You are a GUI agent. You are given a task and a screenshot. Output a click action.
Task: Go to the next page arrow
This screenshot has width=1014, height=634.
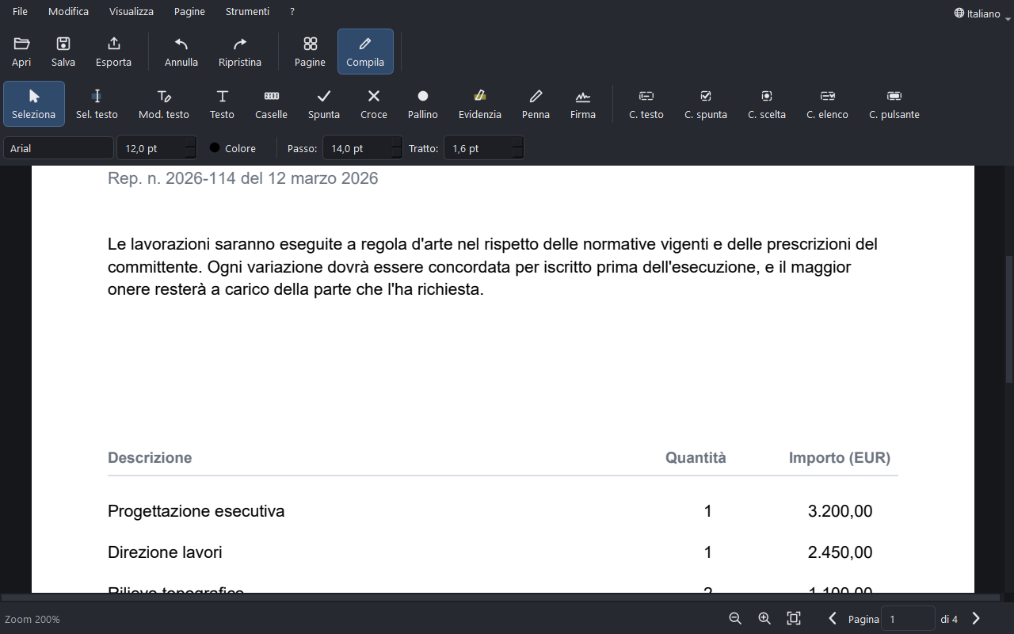tap(976, 619)
